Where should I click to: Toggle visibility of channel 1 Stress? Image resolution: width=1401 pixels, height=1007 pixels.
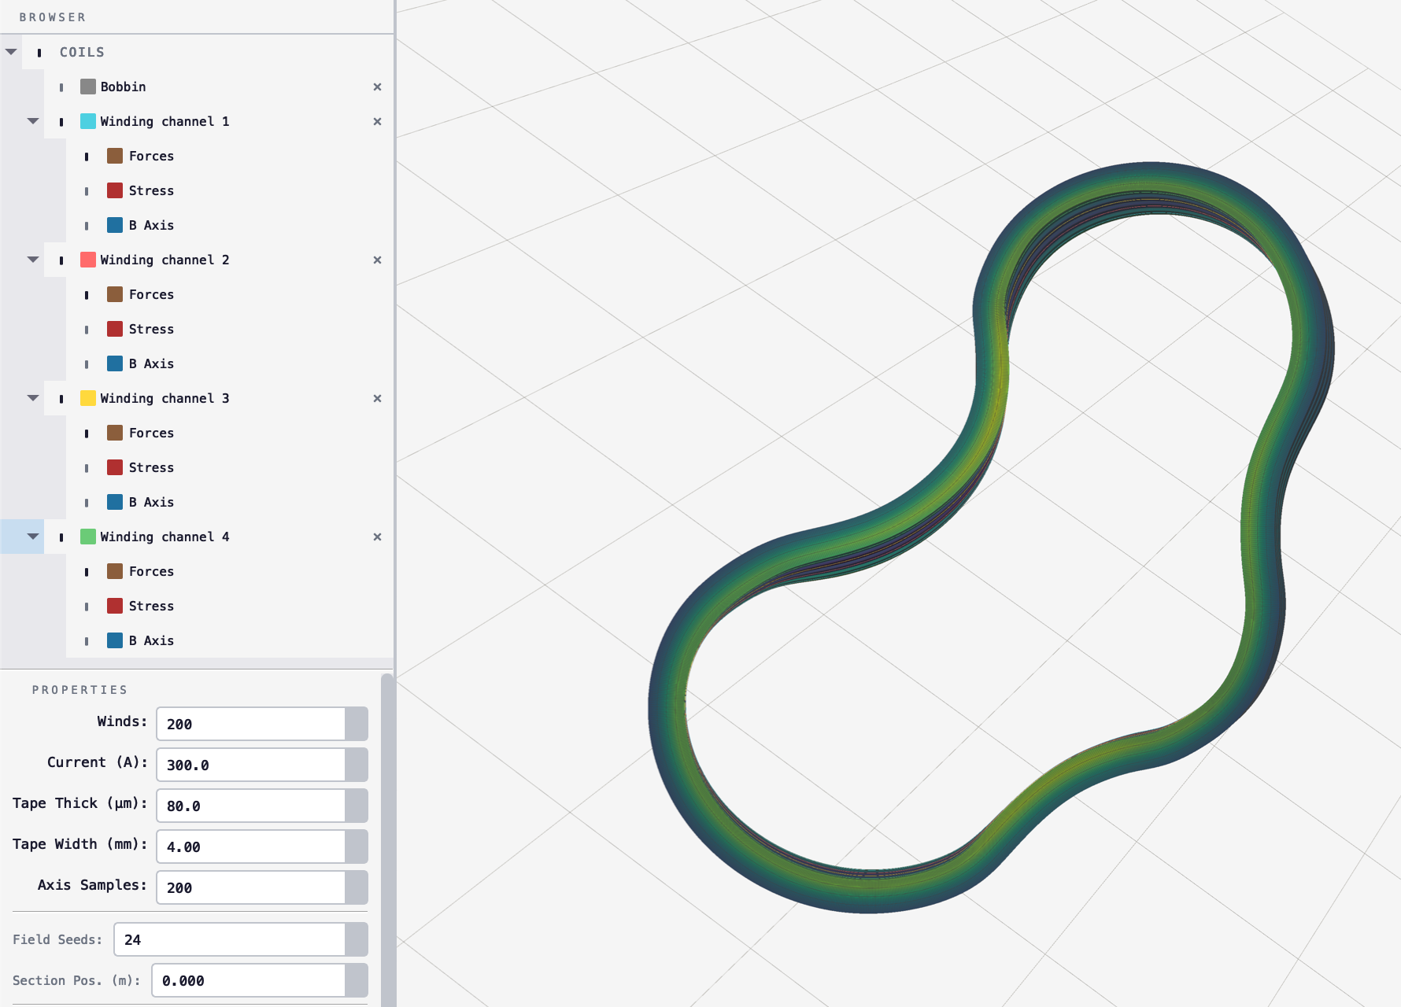pyautogui.click(x=87, y=191)
